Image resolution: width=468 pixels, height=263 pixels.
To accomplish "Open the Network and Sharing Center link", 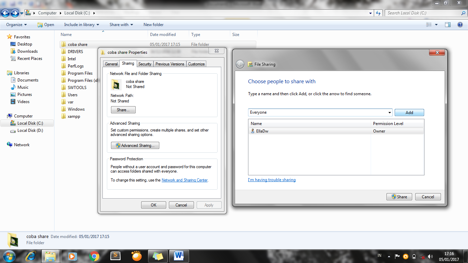I will click(x=185, y=180).
